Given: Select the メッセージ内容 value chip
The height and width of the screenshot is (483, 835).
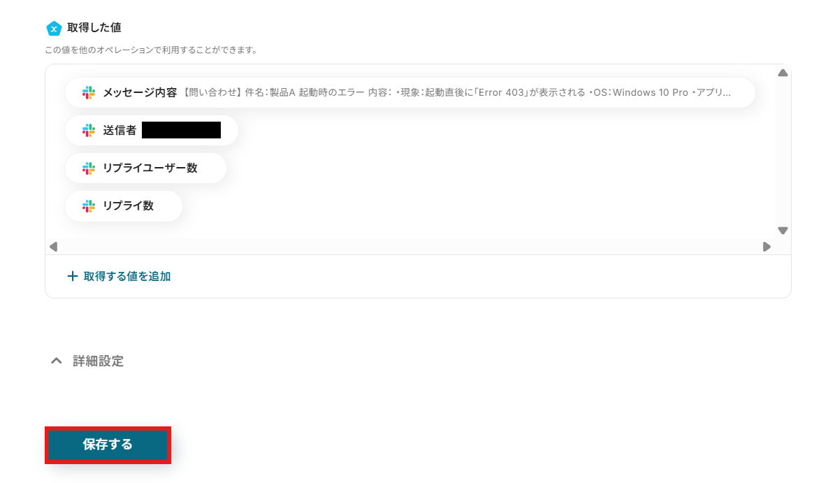Looking at the screenshot, I should (x=410, y=93).
